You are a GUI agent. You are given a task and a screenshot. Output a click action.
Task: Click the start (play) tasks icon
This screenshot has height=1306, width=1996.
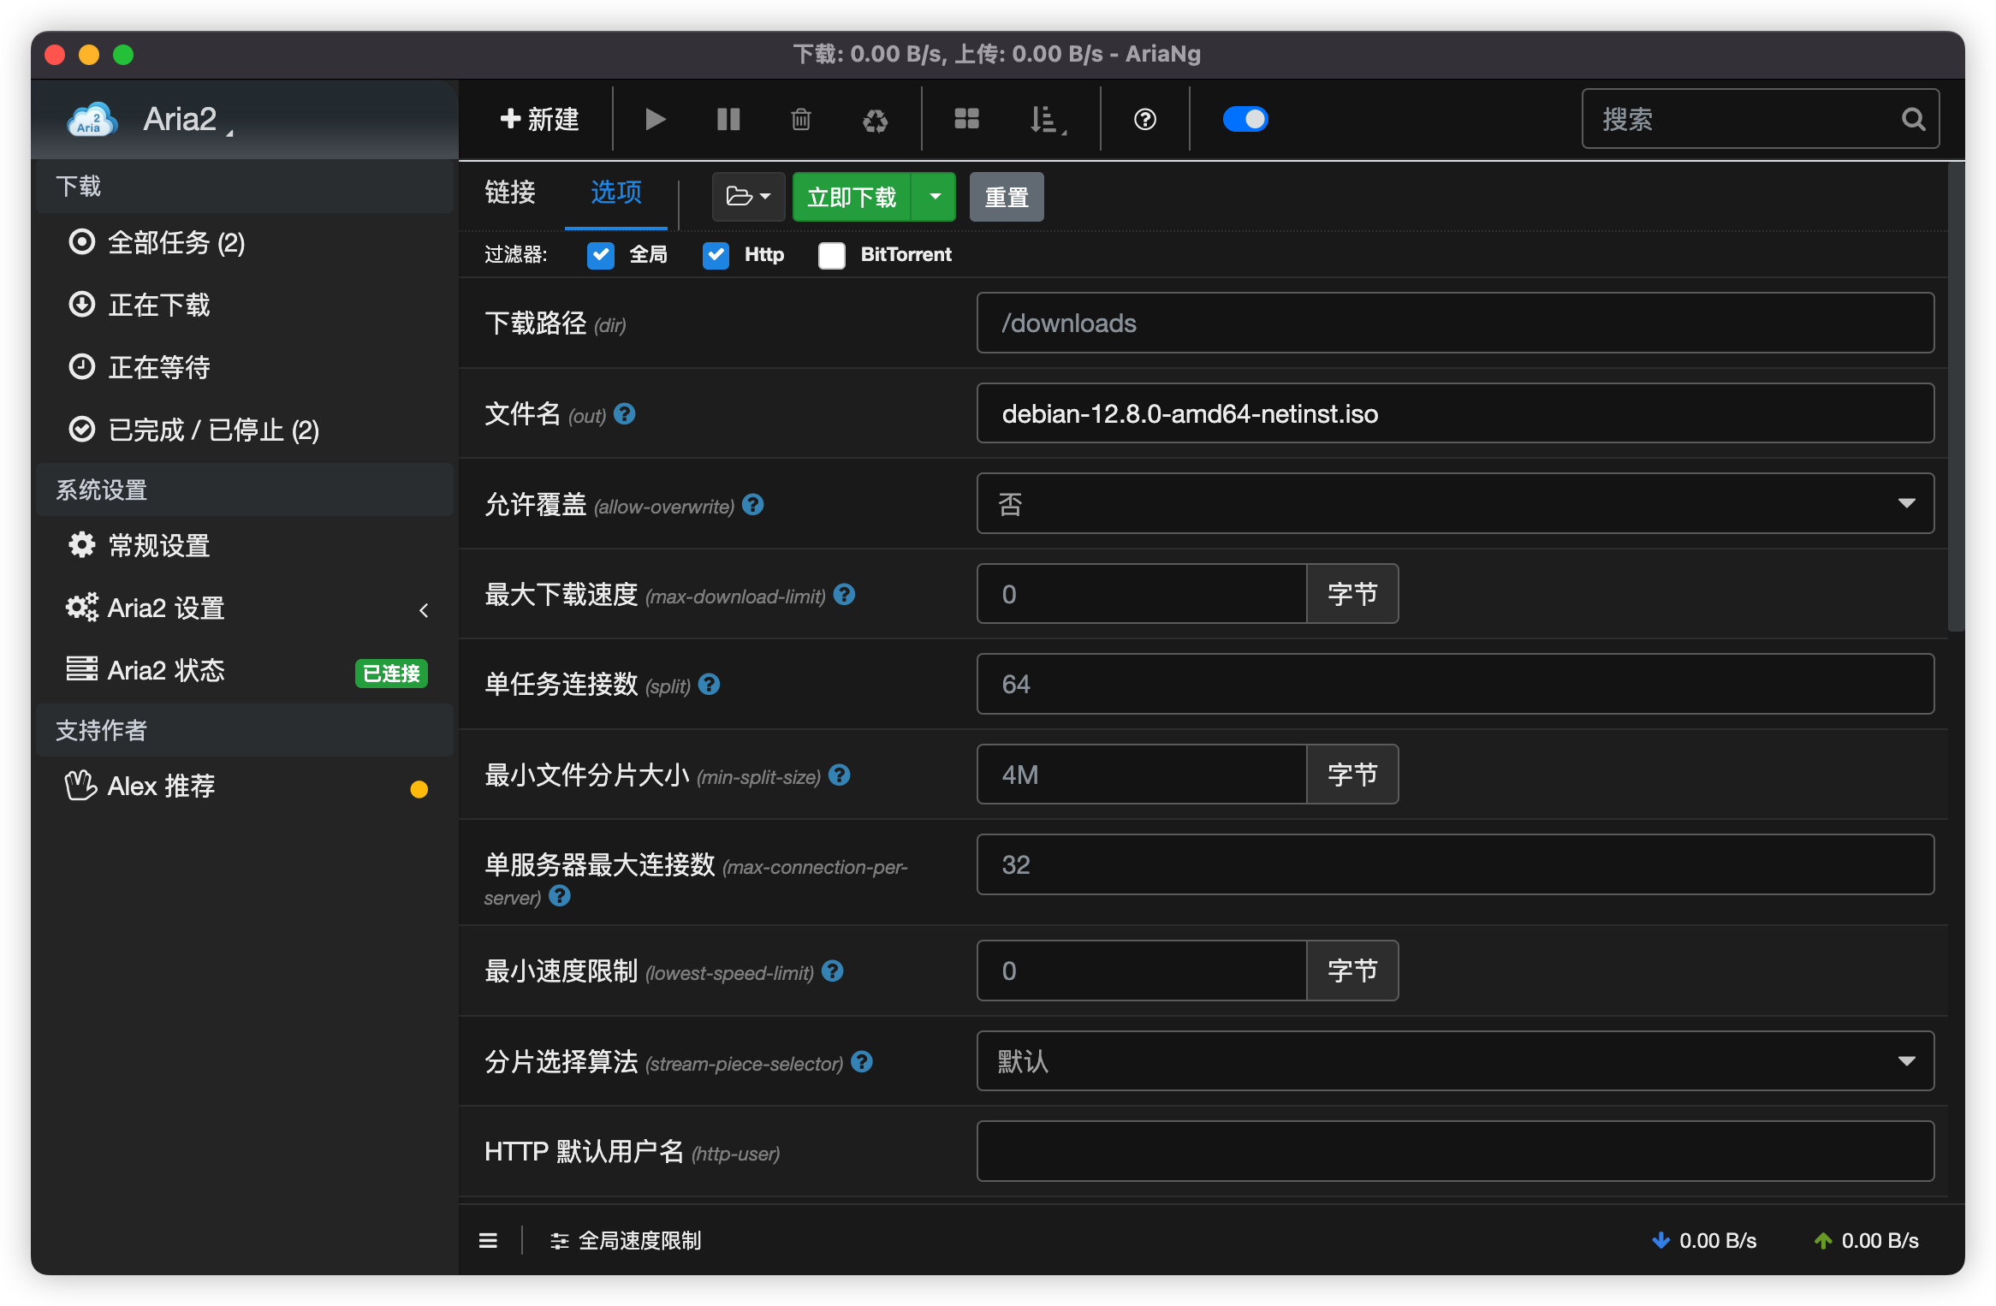(655, 119)
